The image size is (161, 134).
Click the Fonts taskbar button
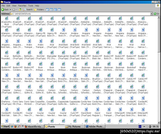coord(54,126)
